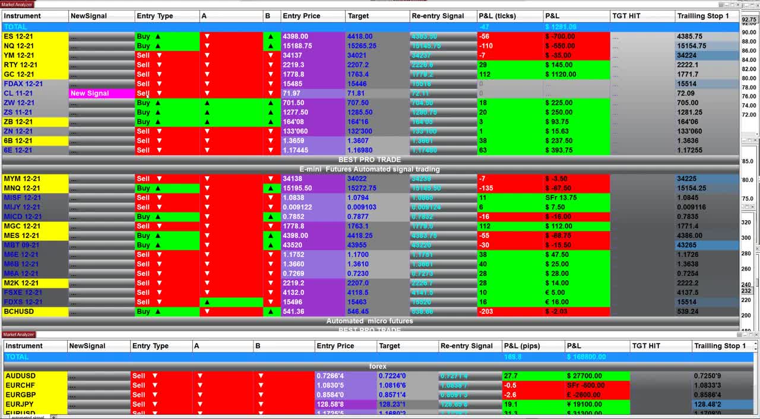Click Entry Price header in lower forex table

click(346, 346)
